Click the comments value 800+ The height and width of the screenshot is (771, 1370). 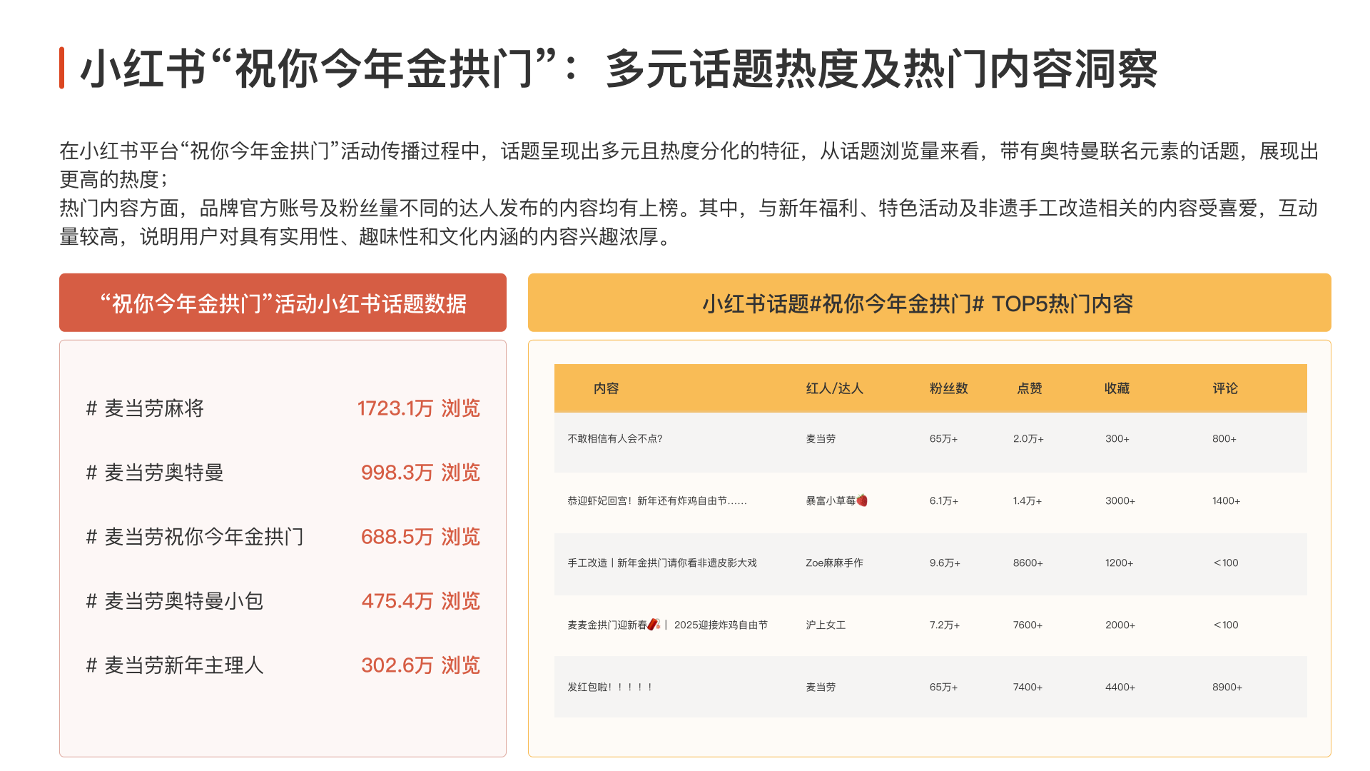click(1224, 438)
